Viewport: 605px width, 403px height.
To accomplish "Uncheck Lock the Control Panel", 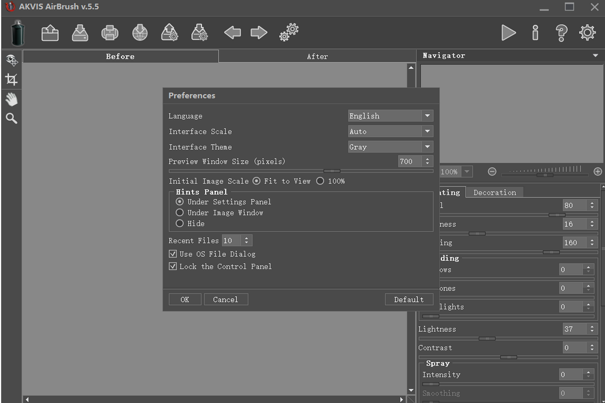I will point(173,266).
